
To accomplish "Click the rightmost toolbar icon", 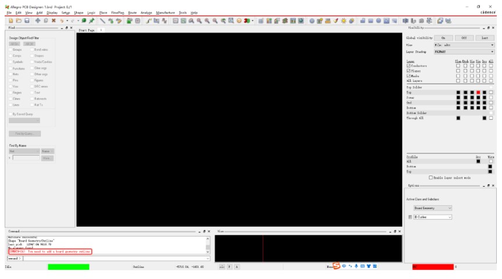I will point(448,21).
